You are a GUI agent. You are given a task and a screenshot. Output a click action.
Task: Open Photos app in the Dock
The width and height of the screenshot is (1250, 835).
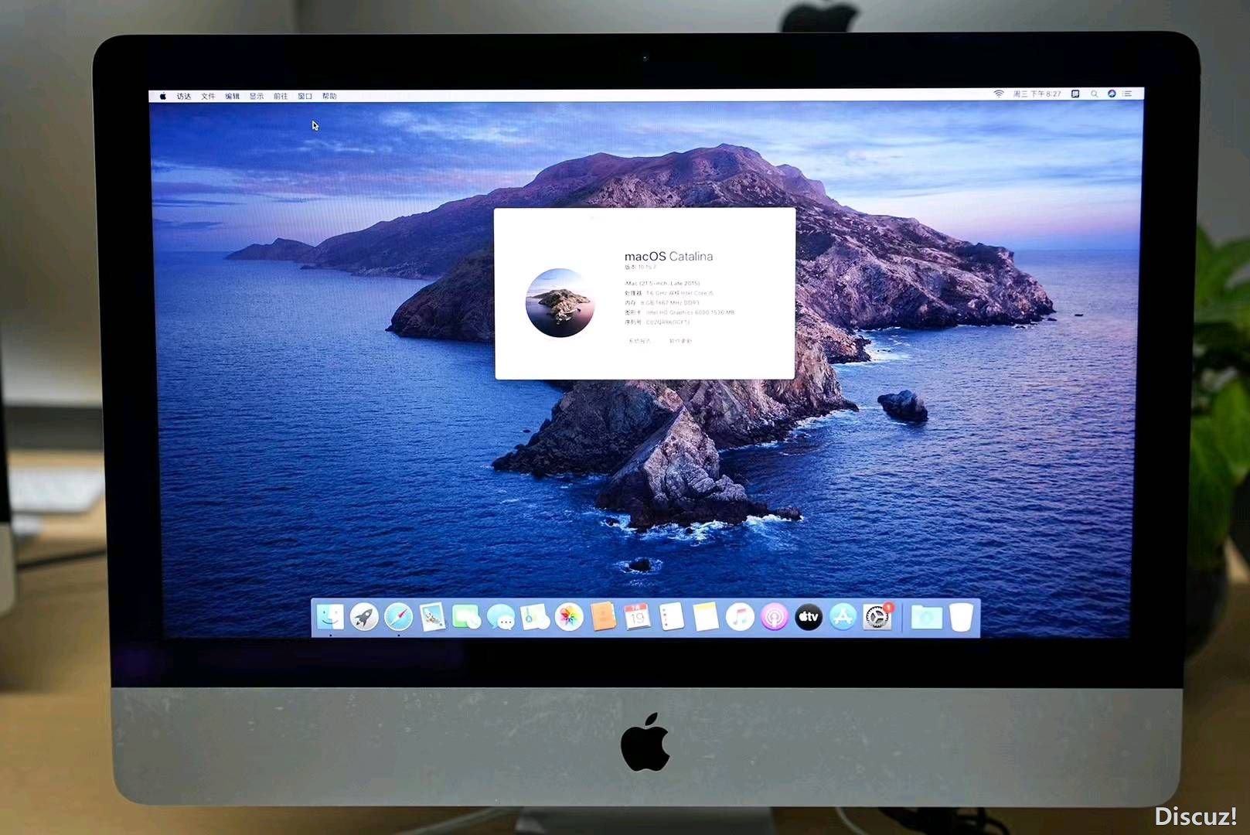(569, 617)
